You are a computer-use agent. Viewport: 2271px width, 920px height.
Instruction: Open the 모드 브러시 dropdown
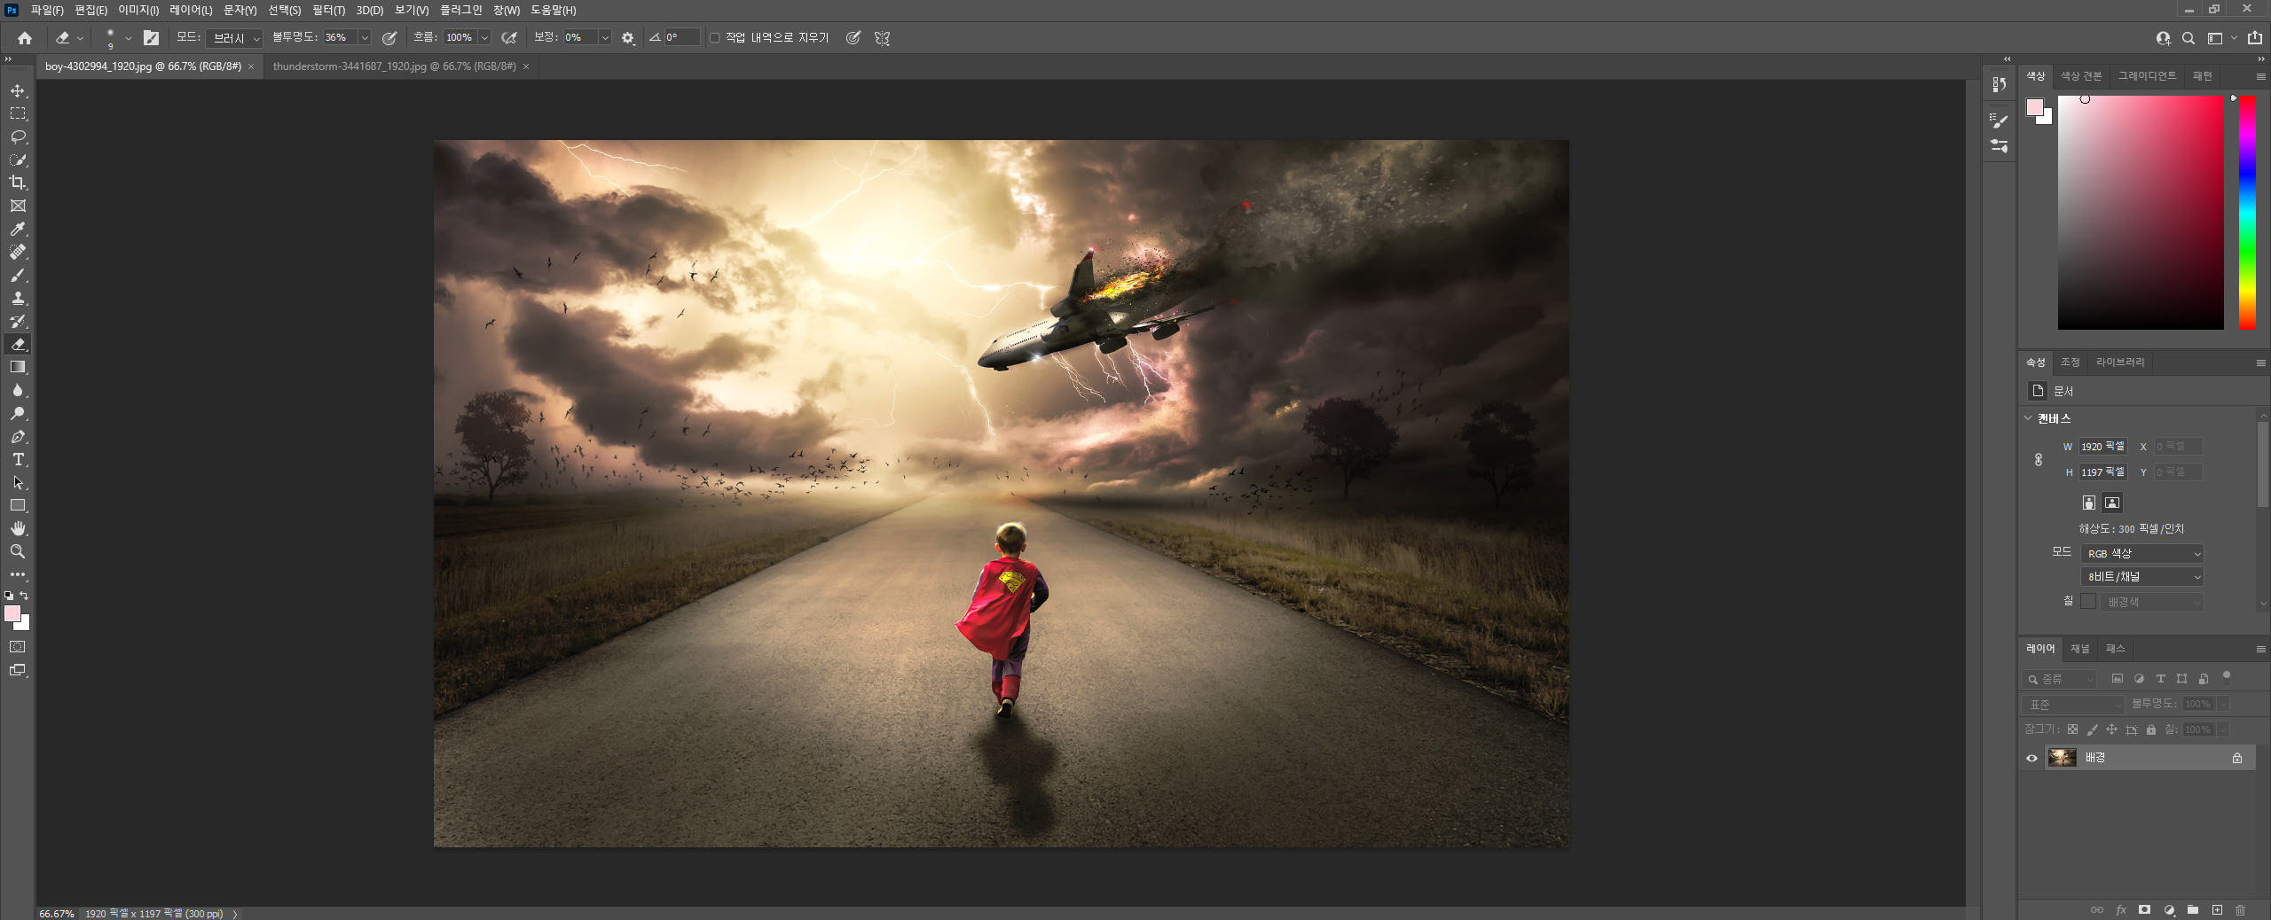[x=234, y=38]
